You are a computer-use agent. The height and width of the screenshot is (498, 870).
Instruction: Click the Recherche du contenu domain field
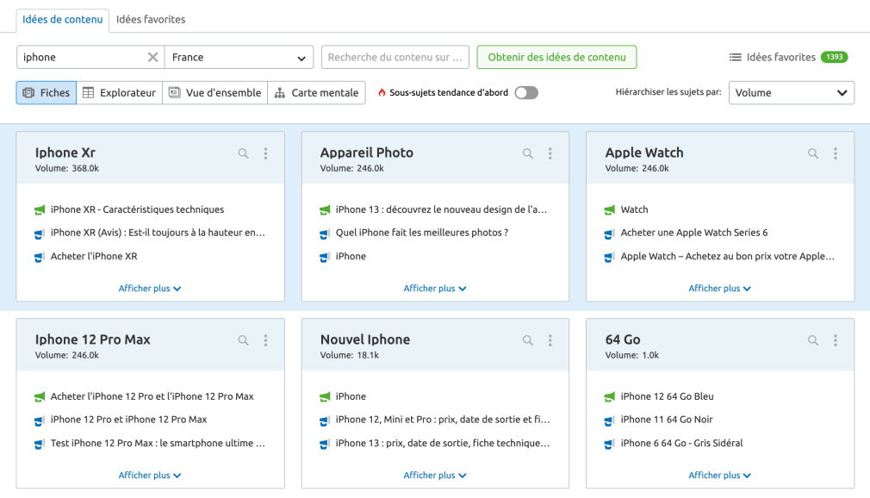click(395, 58)
